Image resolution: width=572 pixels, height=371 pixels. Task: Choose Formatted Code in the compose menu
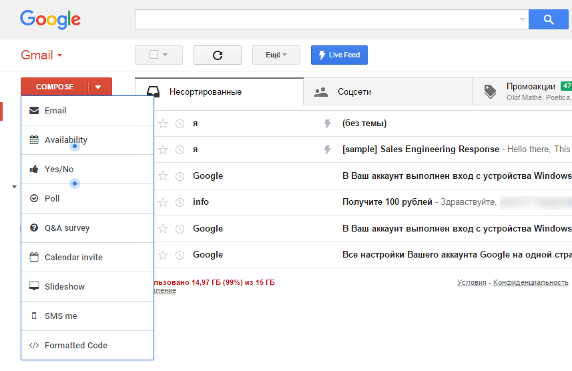[x=87, y=345]
